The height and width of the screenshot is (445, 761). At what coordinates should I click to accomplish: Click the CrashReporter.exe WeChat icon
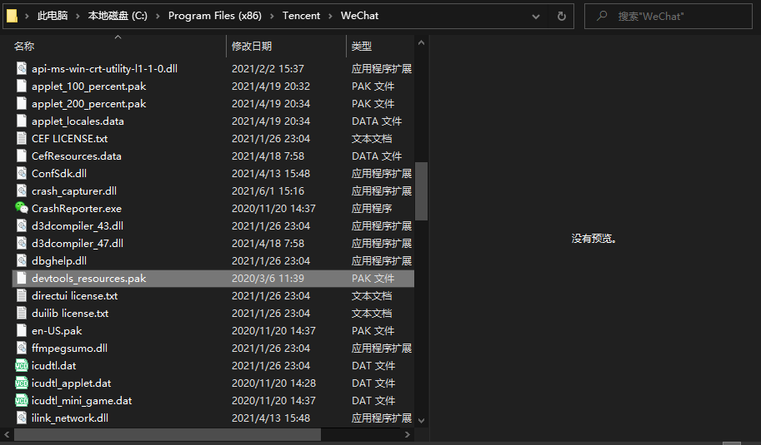tap(22, 208)
